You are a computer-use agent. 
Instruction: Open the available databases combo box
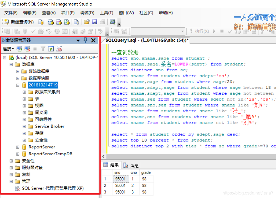[158, 31]
